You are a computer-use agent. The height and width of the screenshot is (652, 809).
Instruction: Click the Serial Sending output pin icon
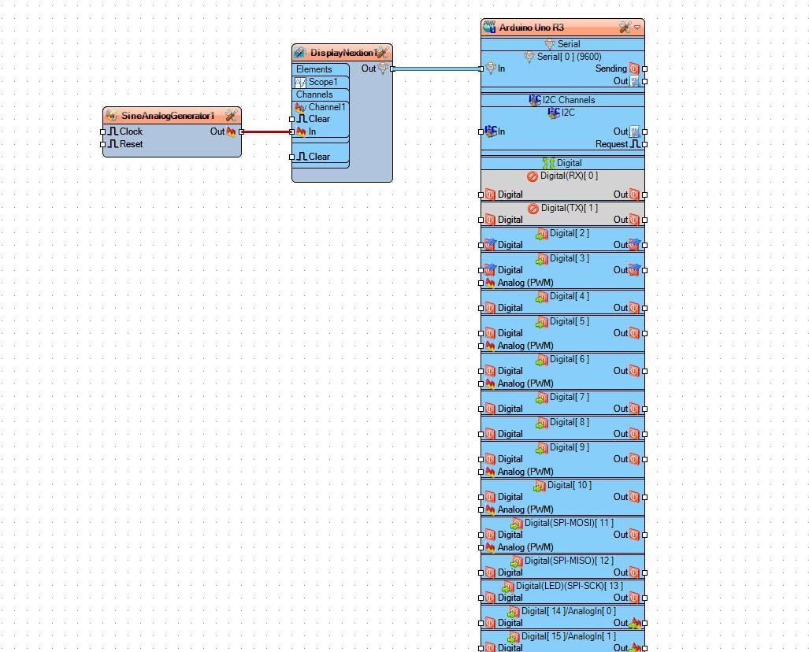tap(634, 69)
